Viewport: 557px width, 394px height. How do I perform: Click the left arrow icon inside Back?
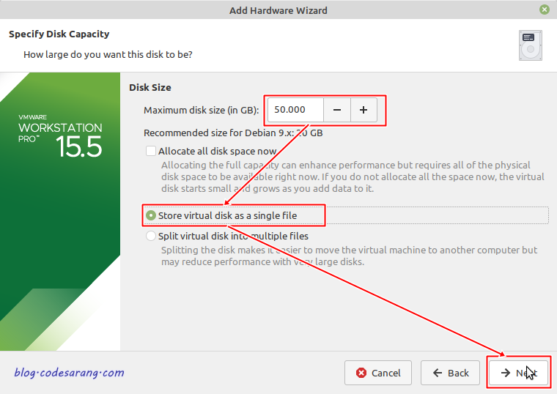click(x=438, y=373)
